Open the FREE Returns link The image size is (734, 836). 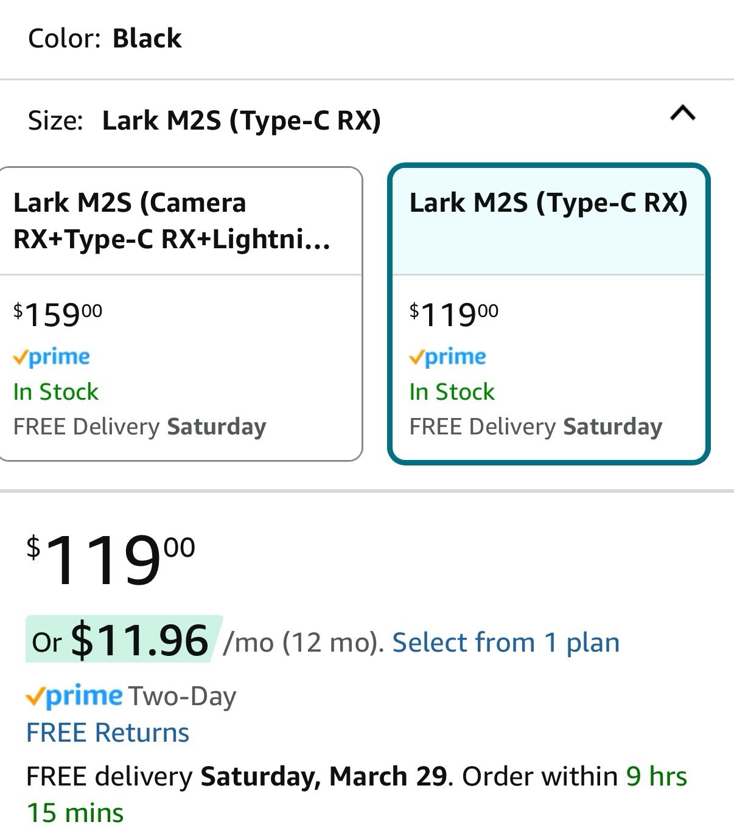click(108, 733)
